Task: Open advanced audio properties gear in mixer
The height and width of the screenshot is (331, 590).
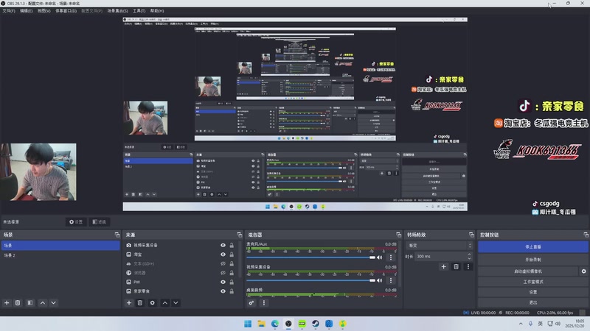Action: tap(251, 303)
